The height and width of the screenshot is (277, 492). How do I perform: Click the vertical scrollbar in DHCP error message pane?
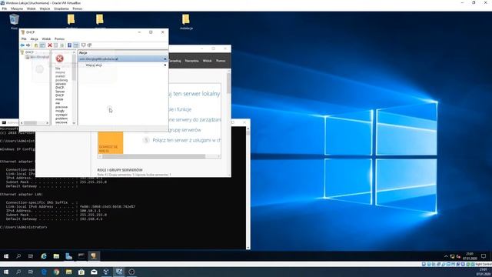coord(74,88)
